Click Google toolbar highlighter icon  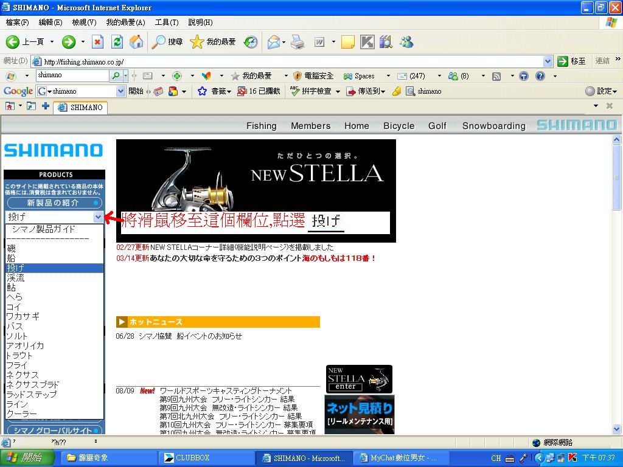[396, 91]
